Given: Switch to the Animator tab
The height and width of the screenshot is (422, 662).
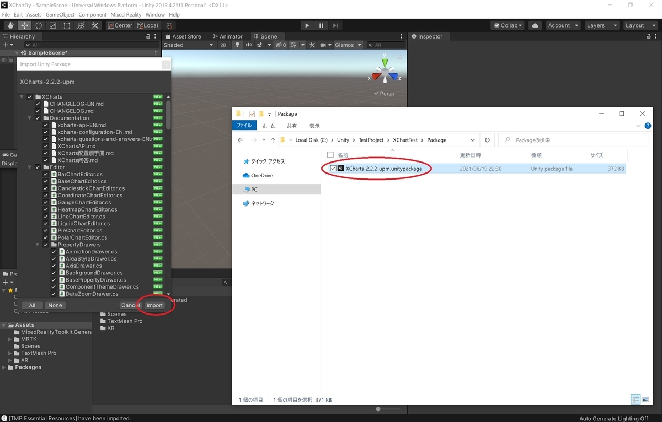Looking at the screenshot, I should click(228, 36).
